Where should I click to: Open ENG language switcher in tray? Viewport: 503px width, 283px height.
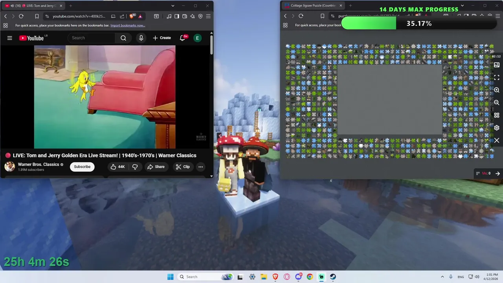pos(461,277)
